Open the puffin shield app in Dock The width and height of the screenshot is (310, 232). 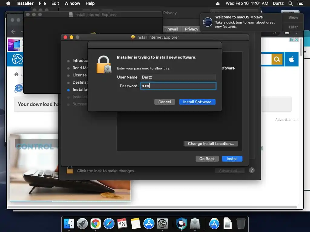[182, 224]
